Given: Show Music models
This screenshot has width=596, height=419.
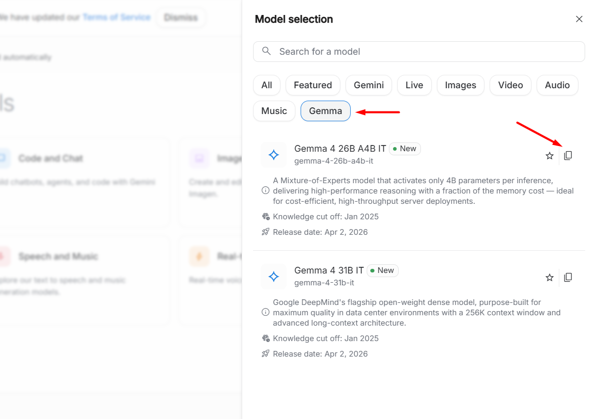Looking at the screenshot, I should [274, 111].
